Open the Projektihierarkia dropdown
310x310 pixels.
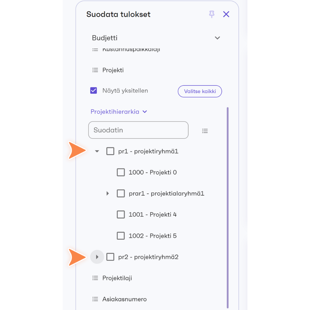tap(119, 112)
